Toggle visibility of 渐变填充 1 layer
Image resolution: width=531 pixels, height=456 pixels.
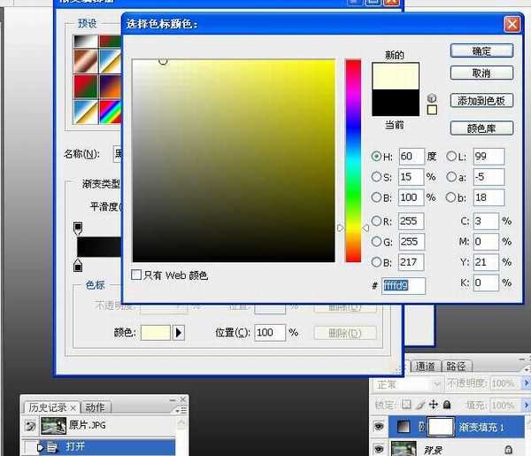coord(380,429)
